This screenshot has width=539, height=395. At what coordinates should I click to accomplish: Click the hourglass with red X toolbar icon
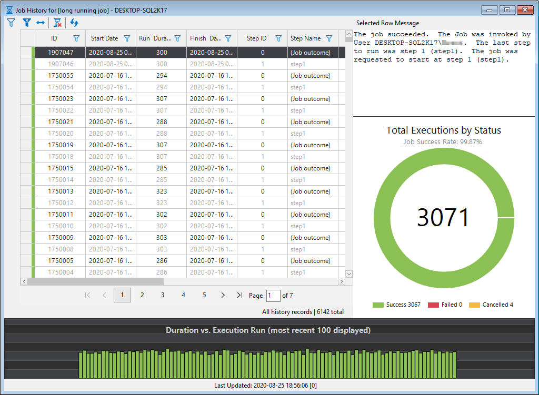click(x=57, y=23)
